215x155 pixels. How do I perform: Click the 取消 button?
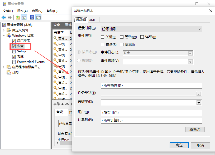point(200,145)
